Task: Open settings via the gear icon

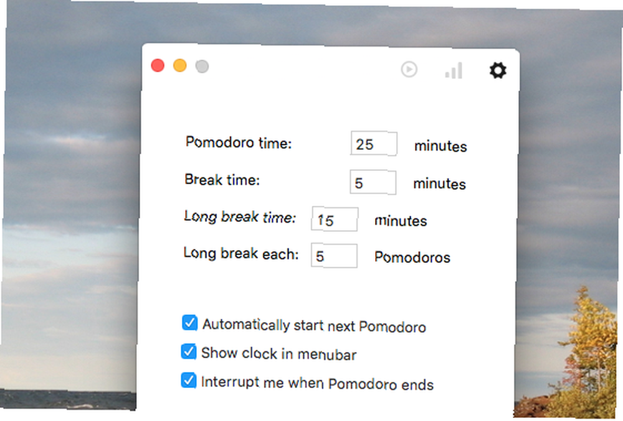Action: click(x=498, y=70)
